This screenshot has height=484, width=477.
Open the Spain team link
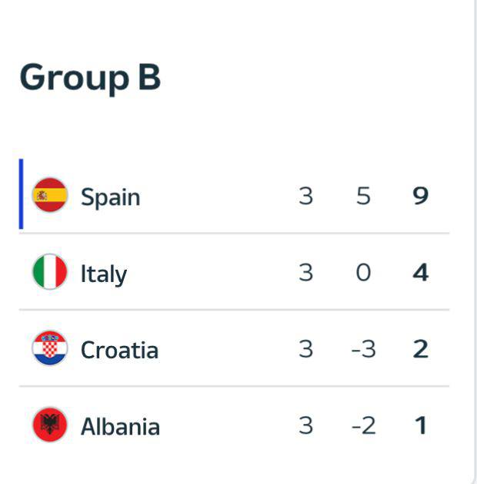pyautogui.click(x=110, y=197)
